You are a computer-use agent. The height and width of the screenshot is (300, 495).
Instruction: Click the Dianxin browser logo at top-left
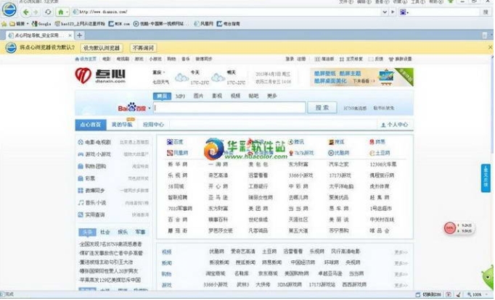9,9
